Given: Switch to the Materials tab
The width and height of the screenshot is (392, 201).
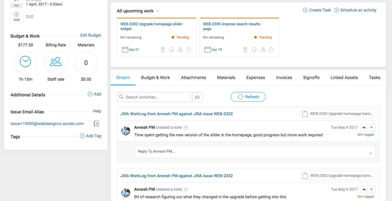Looking at the screenshot, I should click(x=226, y=77).
